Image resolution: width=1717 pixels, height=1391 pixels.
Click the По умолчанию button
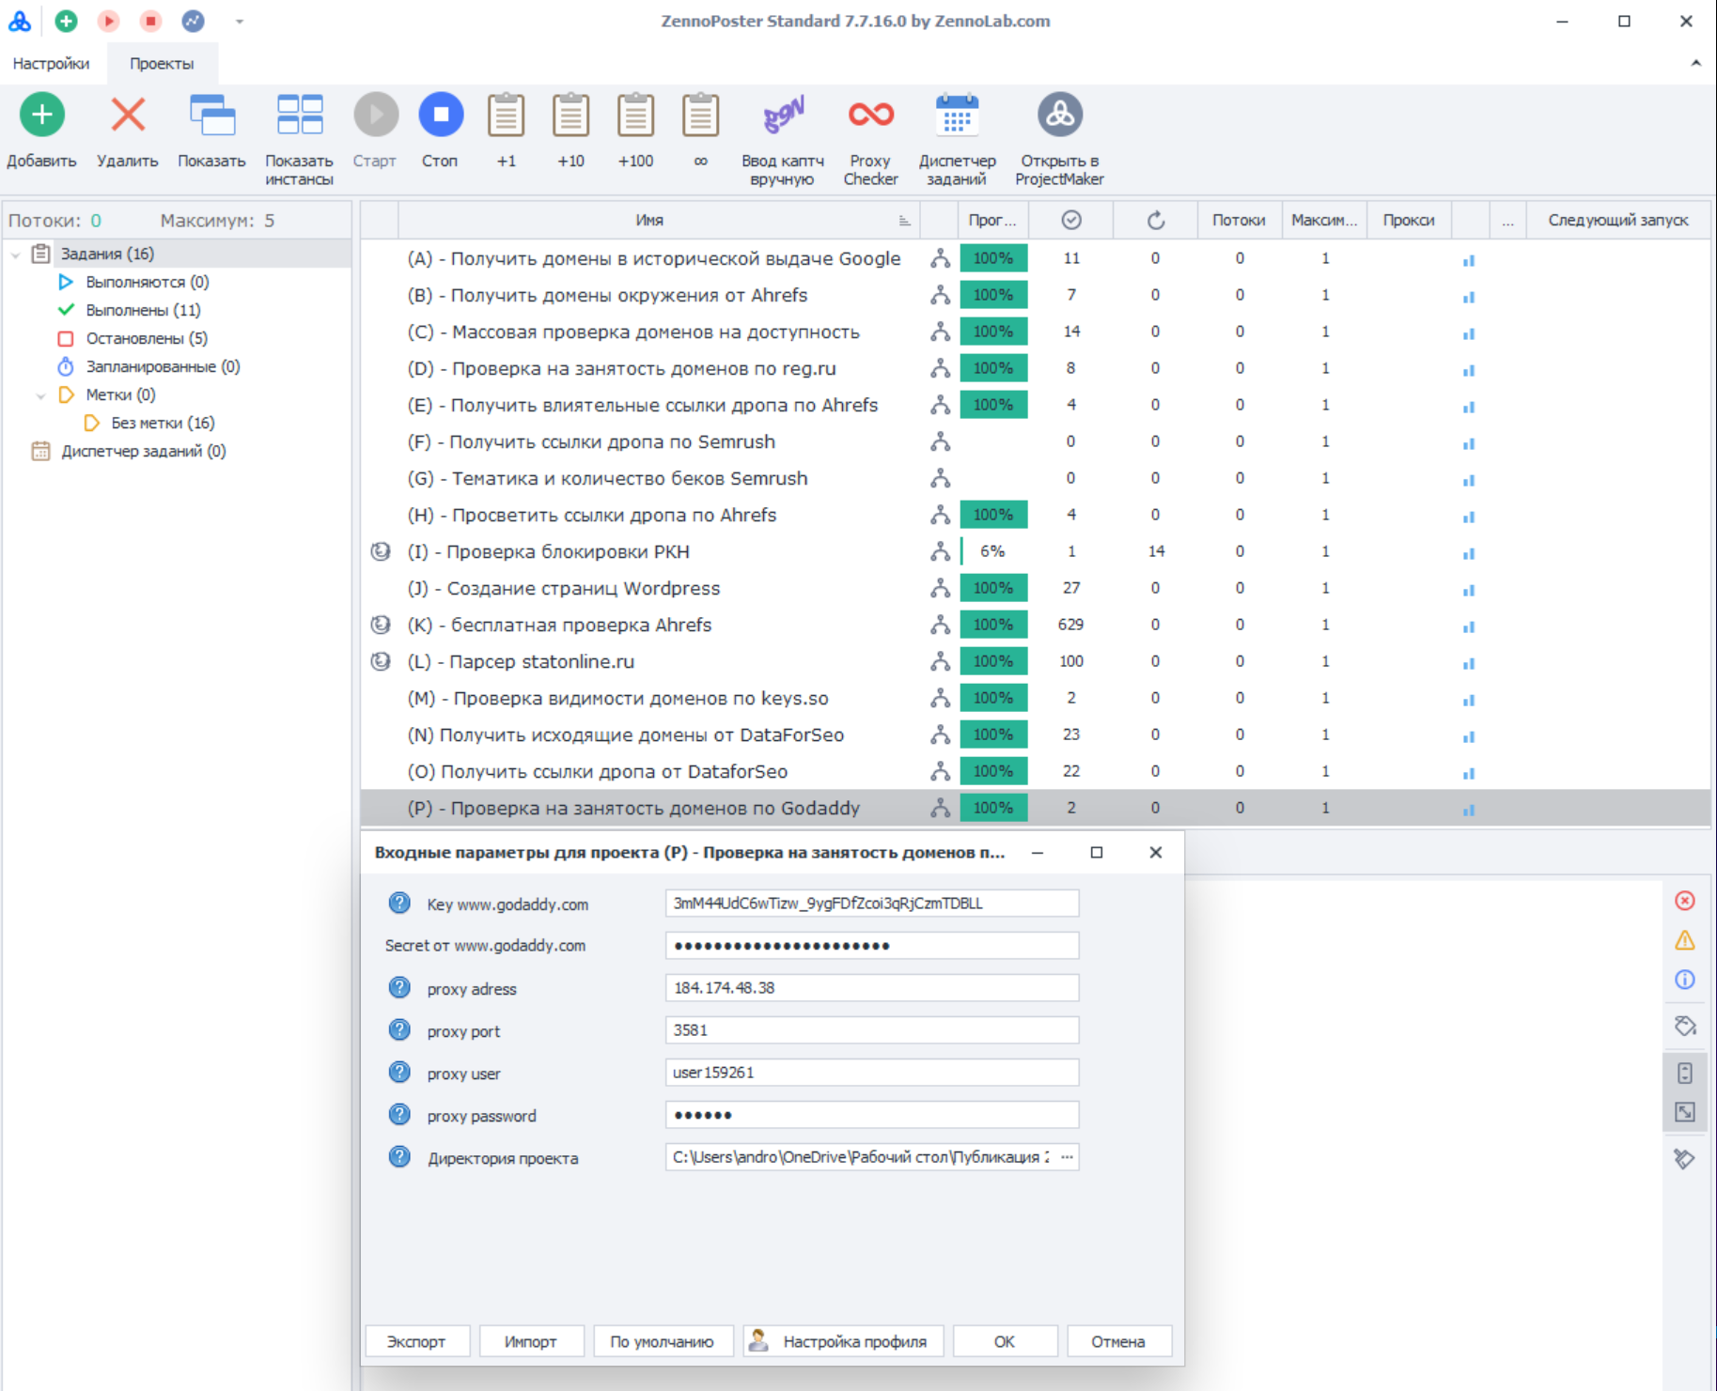click(663, 1341)
